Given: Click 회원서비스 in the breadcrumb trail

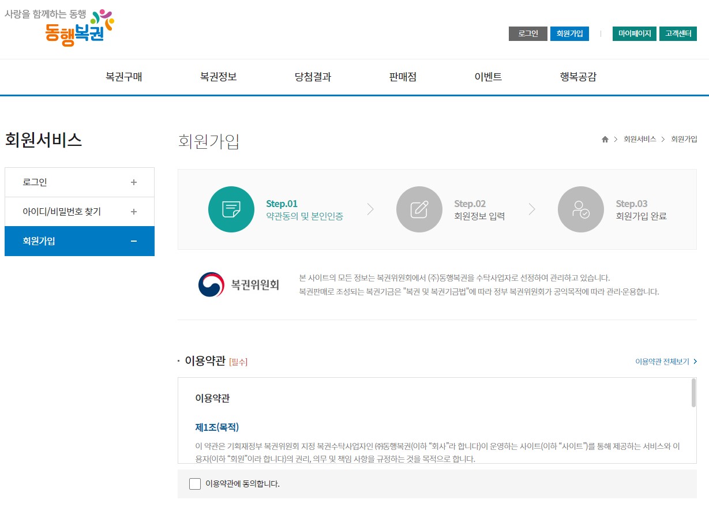Looking at the screenshot, I should point(639,139).
